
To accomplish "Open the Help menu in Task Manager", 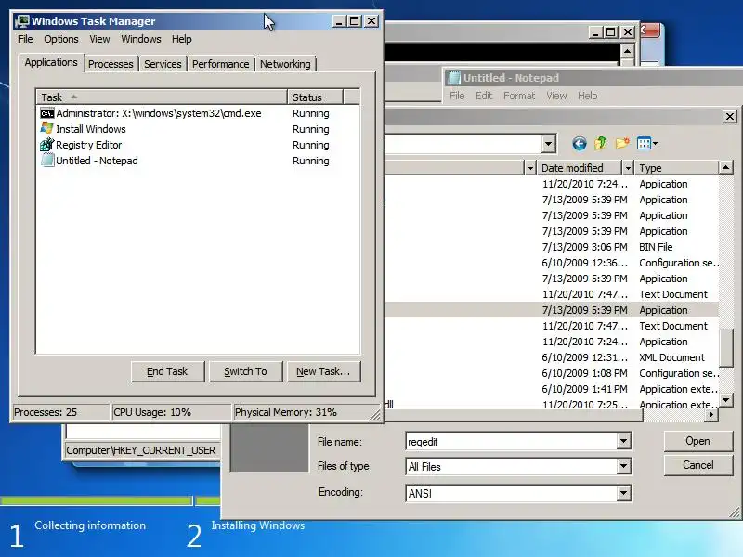I will [x=181, y=39].
